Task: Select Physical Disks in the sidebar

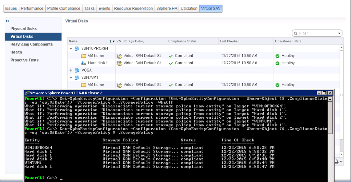Action: [x=23, y=29]
